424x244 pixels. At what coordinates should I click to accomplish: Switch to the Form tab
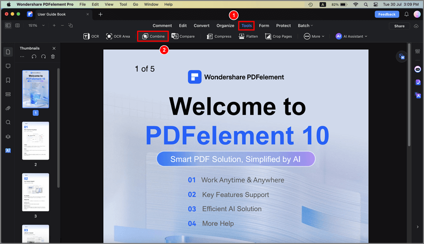tap(264, 25)
